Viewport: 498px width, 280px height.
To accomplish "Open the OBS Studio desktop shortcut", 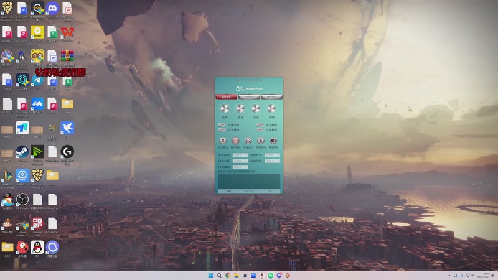I will 22,200.
